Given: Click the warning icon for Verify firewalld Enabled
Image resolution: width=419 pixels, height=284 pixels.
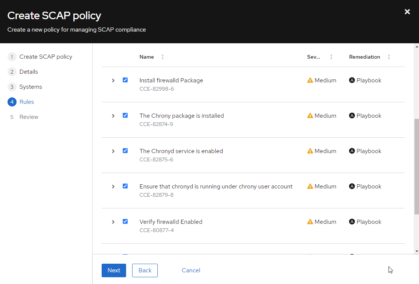Looking at the screenshot, I should (310, 222).
